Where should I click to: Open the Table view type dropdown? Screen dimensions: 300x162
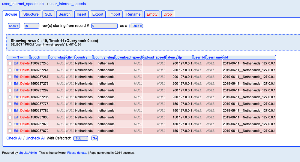tap(136, 26)
